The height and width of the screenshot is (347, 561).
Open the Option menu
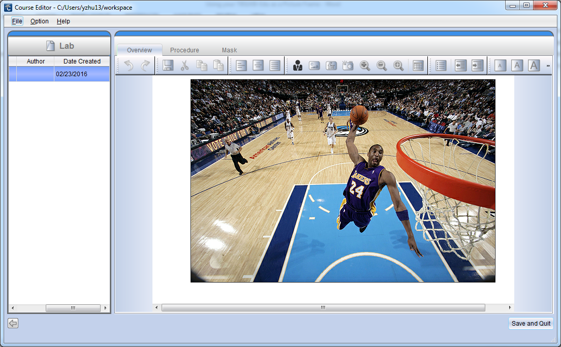[x=39, y=21]
